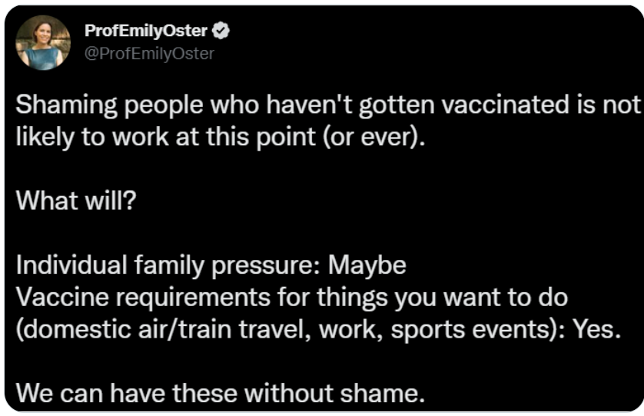Click the "(domestic air/train travel" line

pyautogui.click(x=318, y=329)
